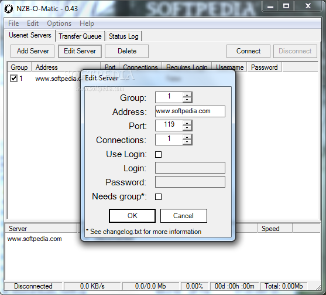Increase Connections with the up arrow

coord(187,137)
